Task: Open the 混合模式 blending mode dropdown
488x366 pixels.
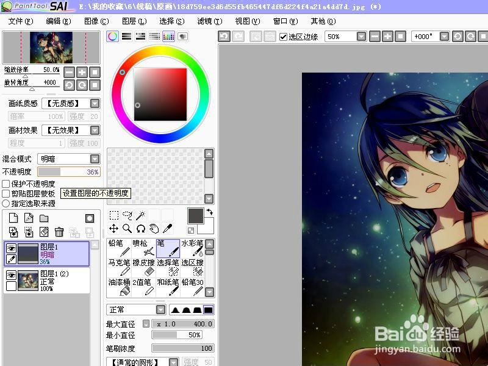Action: (x=95, y=159)
